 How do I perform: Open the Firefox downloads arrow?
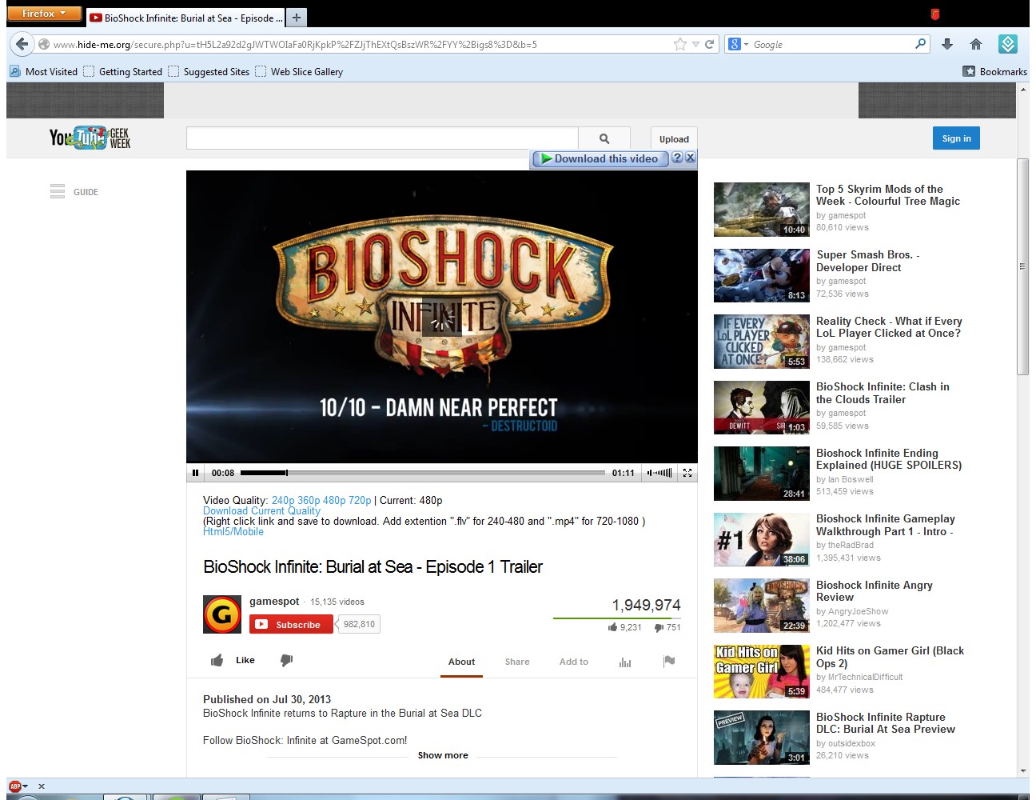click(x=947, y=44)
